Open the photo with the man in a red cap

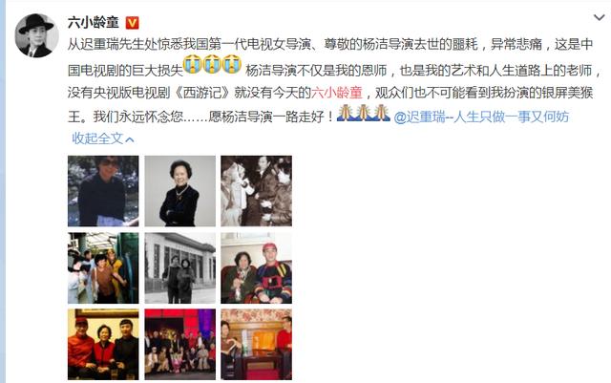click(x=257, y=268)
